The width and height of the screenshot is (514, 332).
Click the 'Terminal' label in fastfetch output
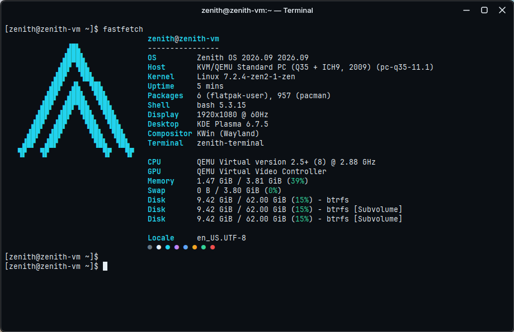coord(166,143)
